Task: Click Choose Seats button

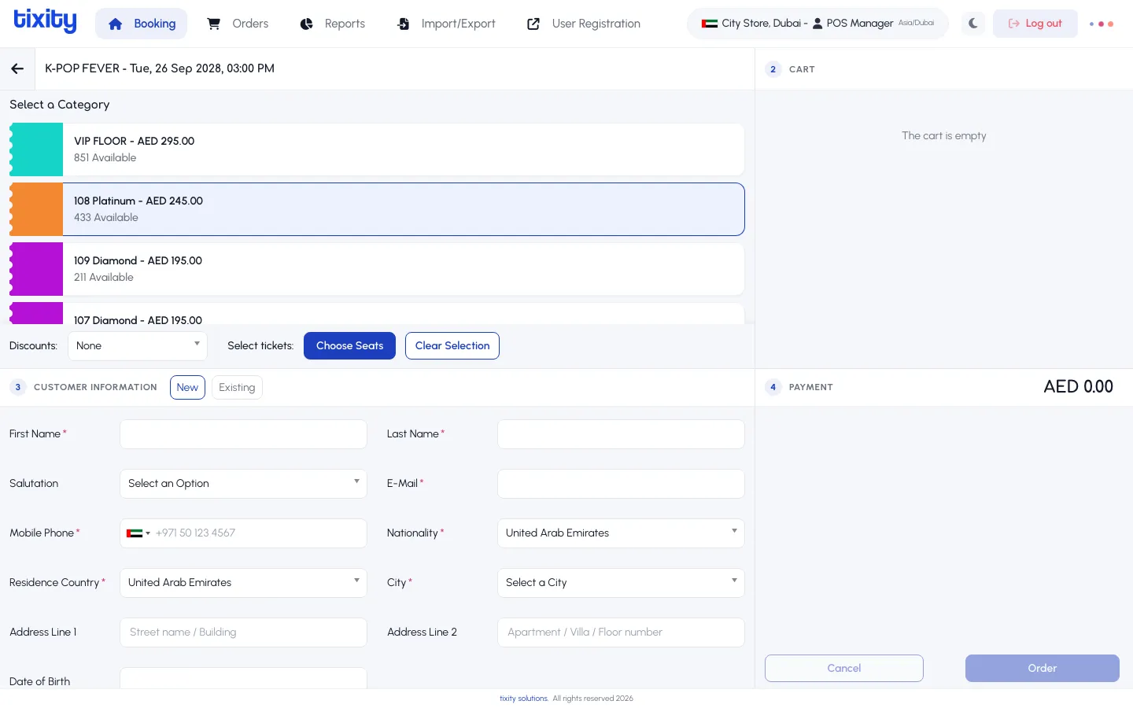Action: tap(349, 346)
